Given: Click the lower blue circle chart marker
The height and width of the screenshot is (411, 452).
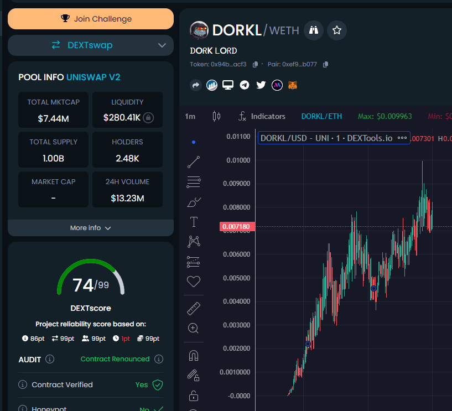Looking at the screenshot, I should [x=308, y=344].
